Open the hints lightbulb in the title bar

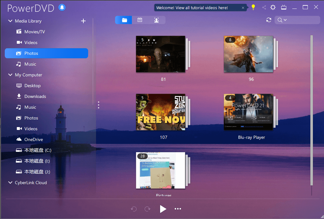point(253,7)
